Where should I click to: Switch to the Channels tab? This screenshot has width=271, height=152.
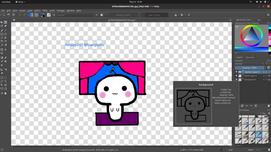pyautogui.click(x=250, y=57)
